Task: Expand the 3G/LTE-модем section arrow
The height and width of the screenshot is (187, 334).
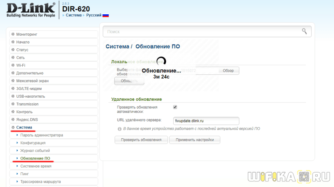Action: pos(13,88)
